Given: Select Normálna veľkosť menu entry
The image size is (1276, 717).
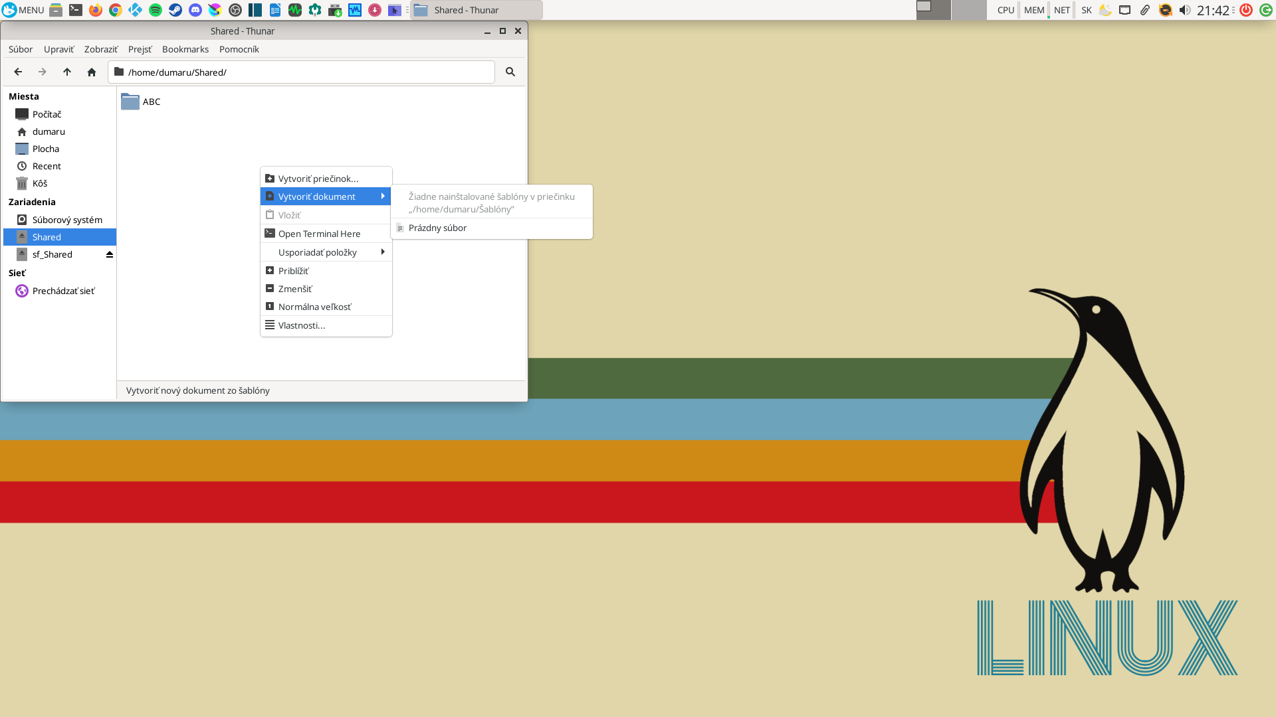Looking at the screenshot, I should pyautogui.click(x=326, y=307).
